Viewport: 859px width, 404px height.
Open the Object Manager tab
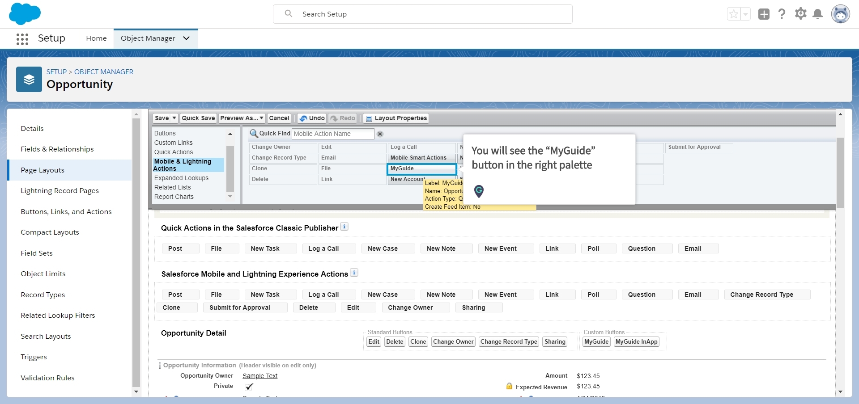148,38
